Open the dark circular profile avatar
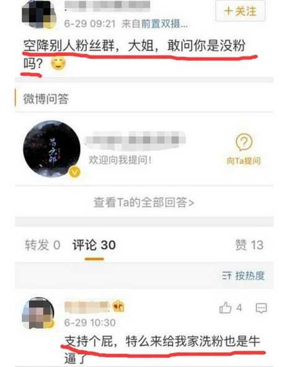This screenshot has height=367, width=298. tap(52, 149)
